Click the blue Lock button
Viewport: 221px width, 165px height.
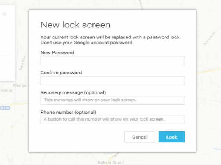click(172, 137)
